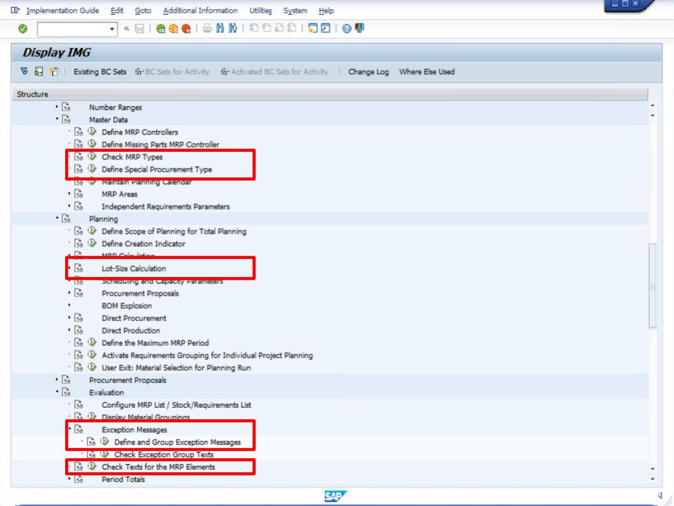Viewport: 674px width, 506px height.
Task: Open the command field dropdown arrow
Action: point(112,29)
